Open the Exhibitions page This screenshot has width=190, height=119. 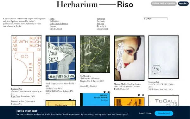coord(54,21)
